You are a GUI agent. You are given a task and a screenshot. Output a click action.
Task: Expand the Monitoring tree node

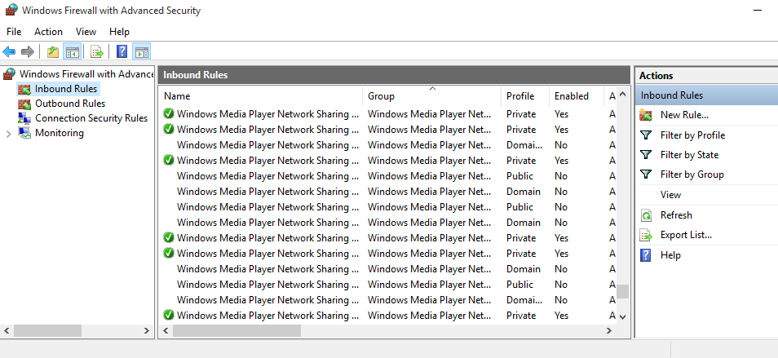pyautogui.click(x=8, y=134)
